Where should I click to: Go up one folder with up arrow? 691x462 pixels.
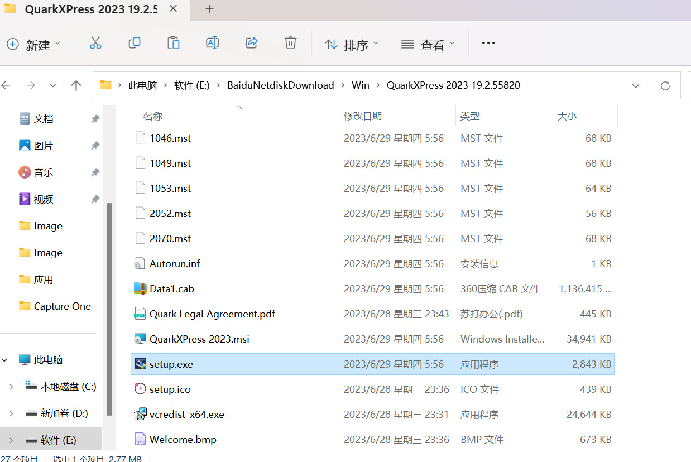[x=76, y=85]
